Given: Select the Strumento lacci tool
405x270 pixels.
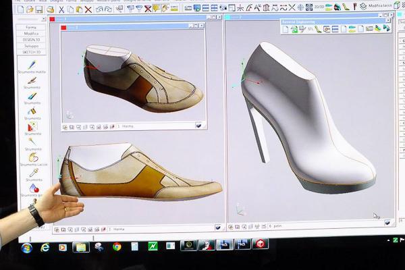Looking at the screenshot, I should click(32, 157).
